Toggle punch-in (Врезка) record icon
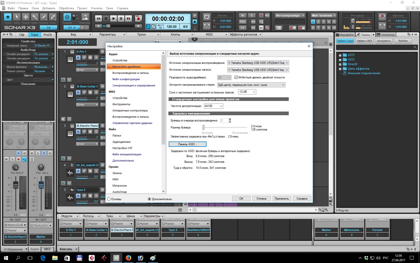Viewport: 420px width, 263px height. 382,17
